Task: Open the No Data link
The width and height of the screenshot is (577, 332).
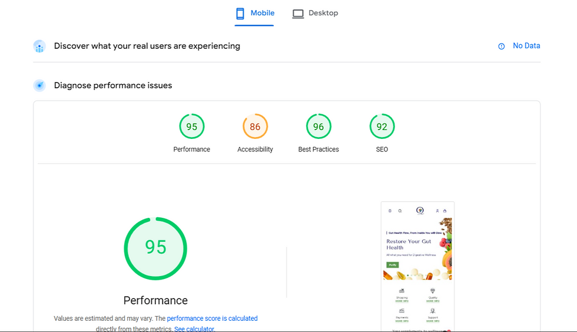Action: 526,46
